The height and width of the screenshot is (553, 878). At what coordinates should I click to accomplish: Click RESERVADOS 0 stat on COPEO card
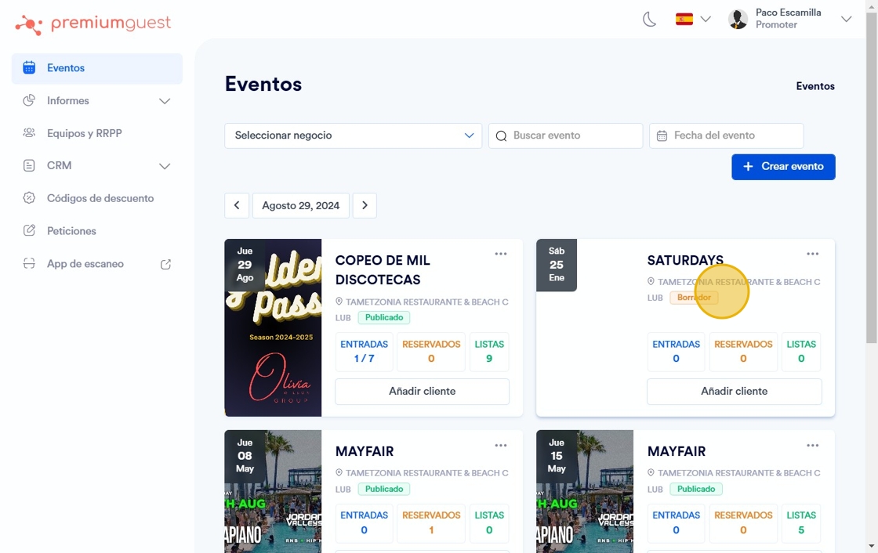[431, 352]
